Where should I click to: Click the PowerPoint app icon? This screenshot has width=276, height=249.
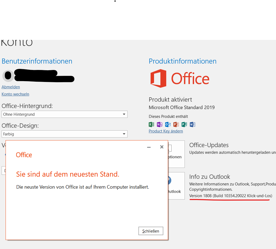(x=176, y=124)
